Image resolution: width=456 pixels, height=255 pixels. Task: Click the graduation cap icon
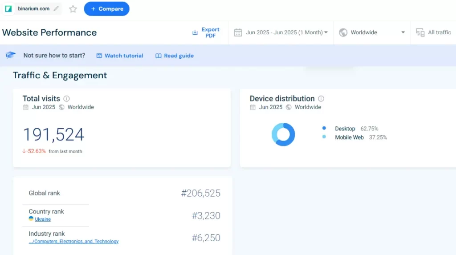coord(11,55)
